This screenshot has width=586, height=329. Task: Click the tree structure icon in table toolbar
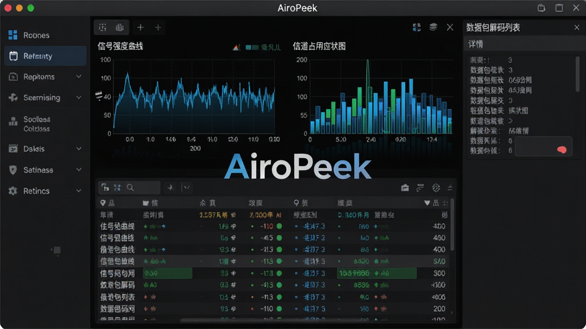(x=105, y=187)
